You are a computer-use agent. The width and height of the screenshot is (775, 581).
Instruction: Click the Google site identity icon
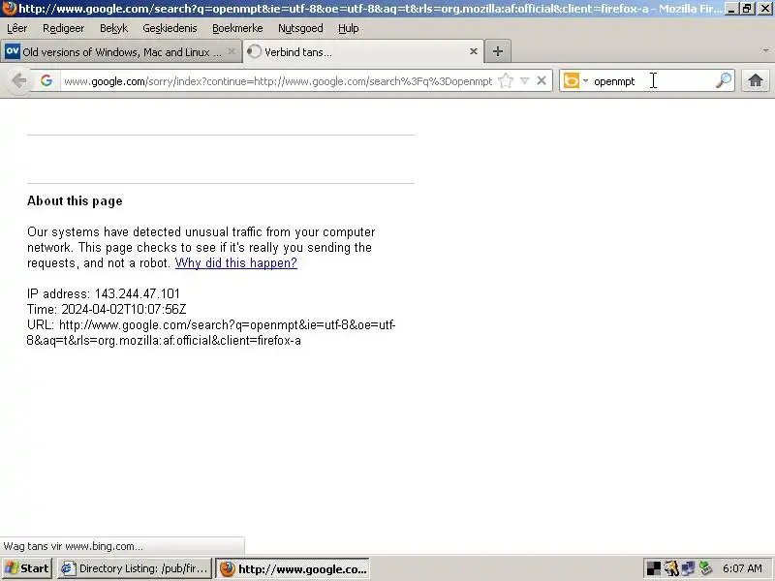[x=46, y=80]
